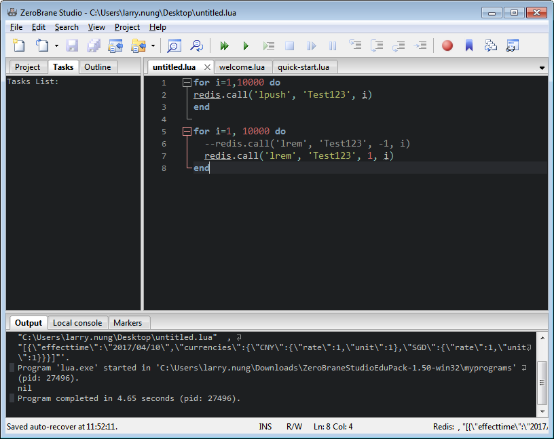Open the dropdown arrow beside Open file icon

(56, 45)
